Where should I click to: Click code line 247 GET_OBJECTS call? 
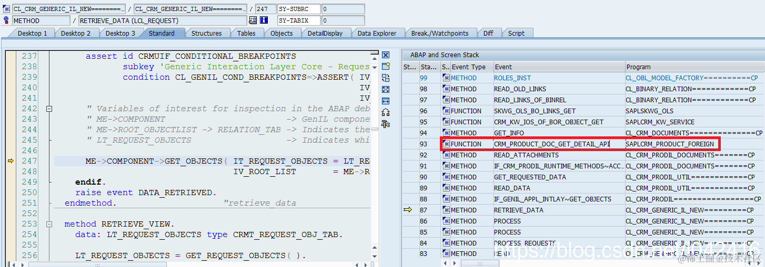(x=227, y=161)
